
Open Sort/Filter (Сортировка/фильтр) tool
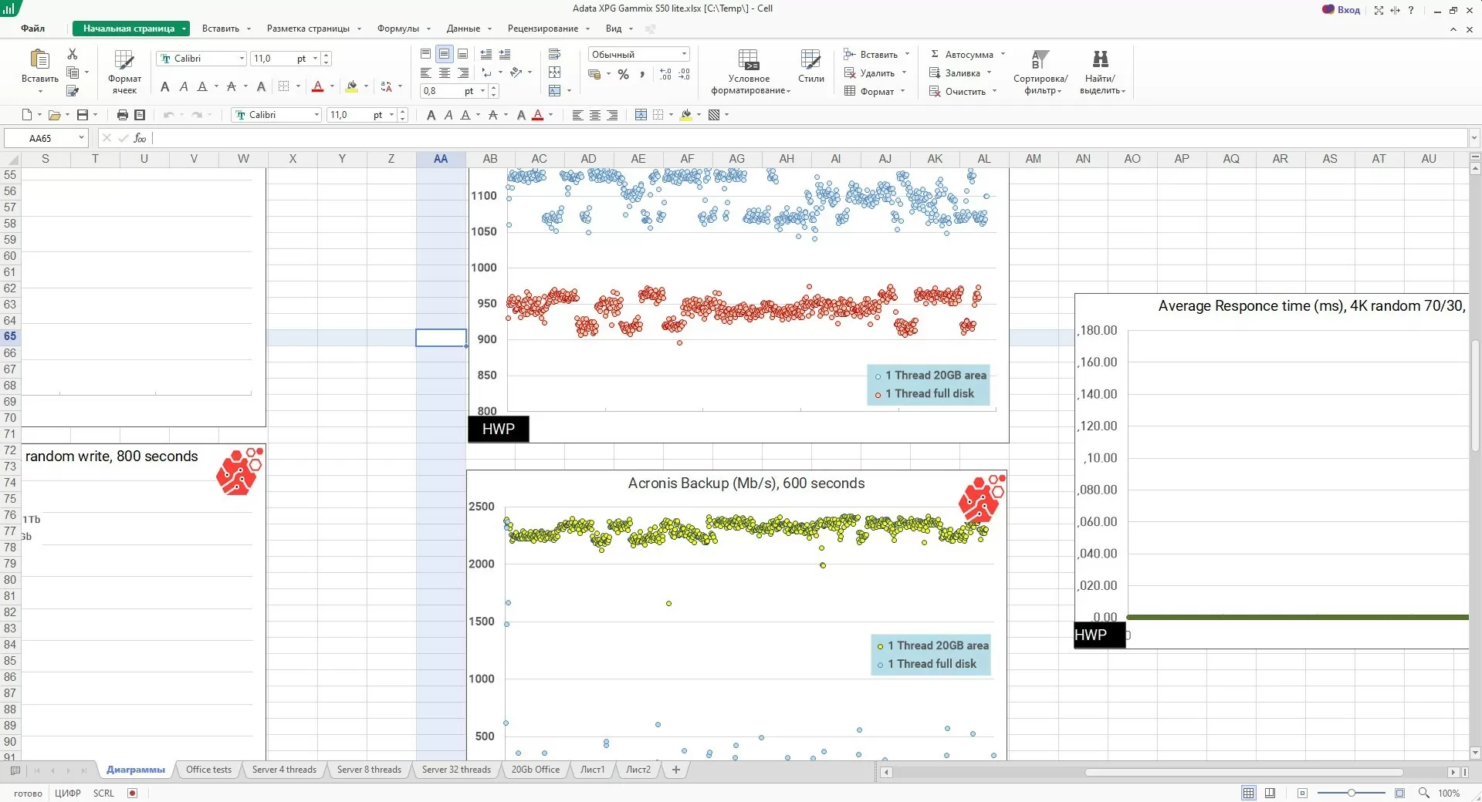pyautogui.click(x=1040, y=72)
